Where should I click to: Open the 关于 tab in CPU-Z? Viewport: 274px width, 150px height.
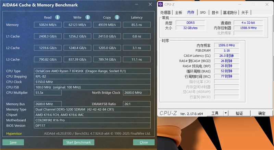point(245,13)
